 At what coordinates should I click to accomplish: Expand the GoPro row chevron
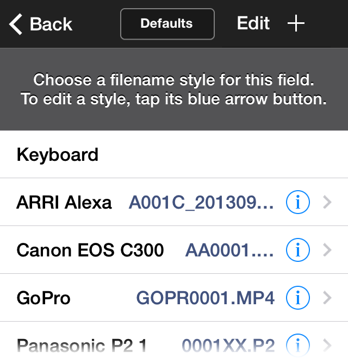point(327,298)
